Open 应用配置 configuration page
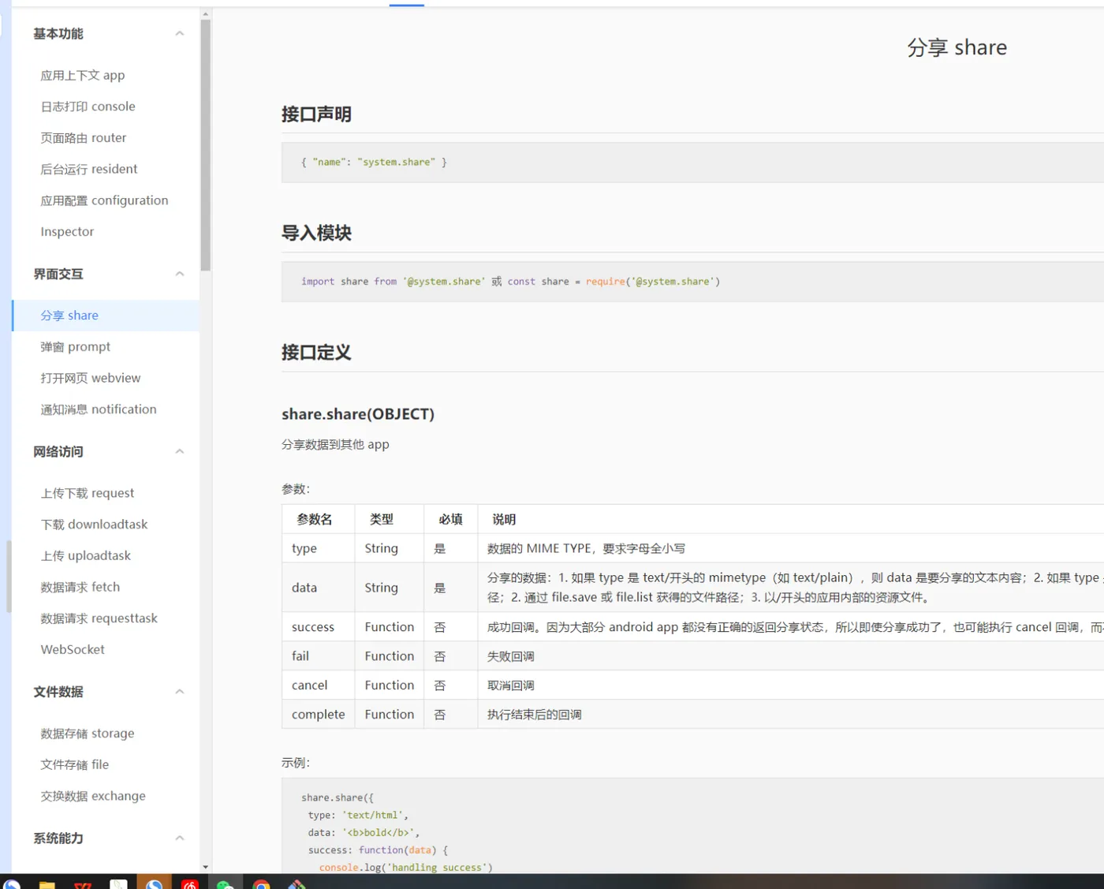This screenshot has width=1104, height=889. click(104, 200)
